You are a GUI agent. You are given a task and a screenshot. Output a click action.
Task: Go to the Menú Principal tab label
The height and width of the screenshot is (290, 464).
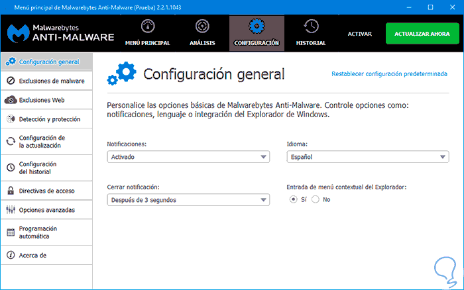click(x=148, y=43)
